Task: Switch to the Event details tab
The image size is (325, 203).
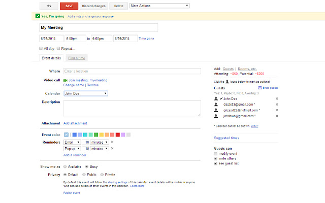Action: tap(51, 58)
